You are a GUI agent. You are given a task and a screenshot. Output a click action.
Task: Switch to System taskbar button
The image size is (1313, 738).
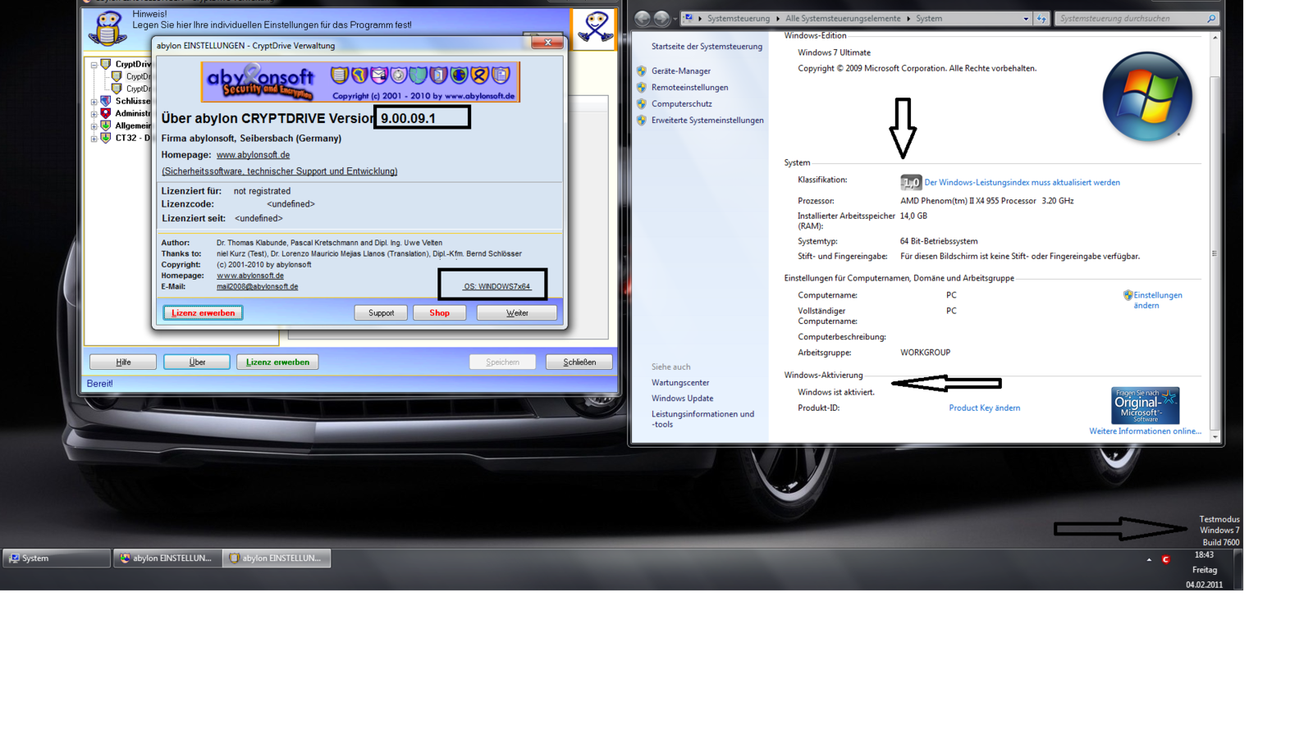[x=57, y=558]
